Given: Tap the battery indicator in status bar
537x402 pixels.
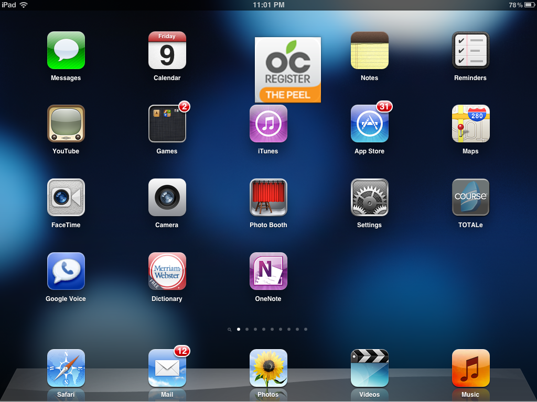Looking at the screenshot, I should (530, 5).
